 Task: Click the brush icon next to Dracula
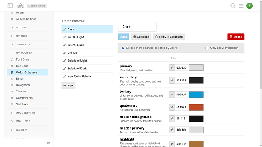(x=65, y=53)
